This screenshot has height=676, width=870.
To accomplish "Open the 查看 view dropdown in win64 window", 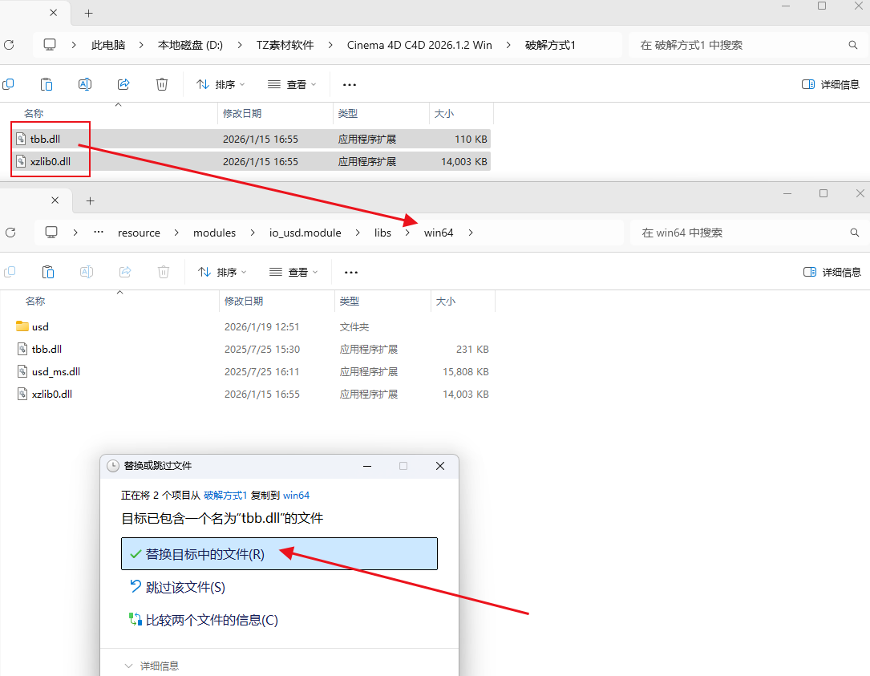I will click(293, 272).
